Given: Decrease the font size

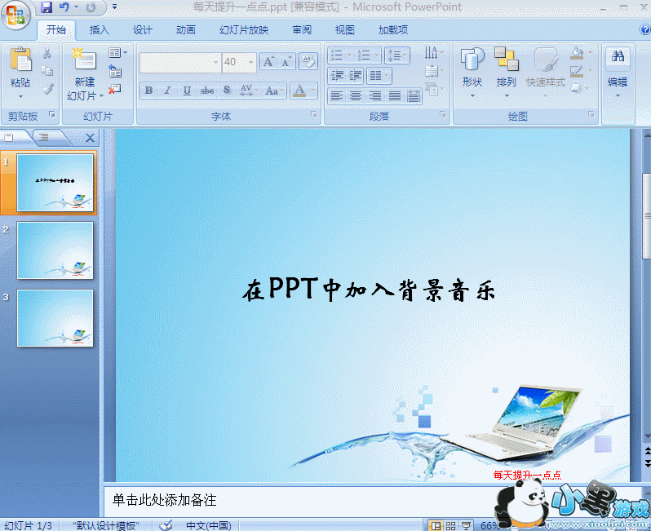Looking at the screenshot, I should click(286, 62).
